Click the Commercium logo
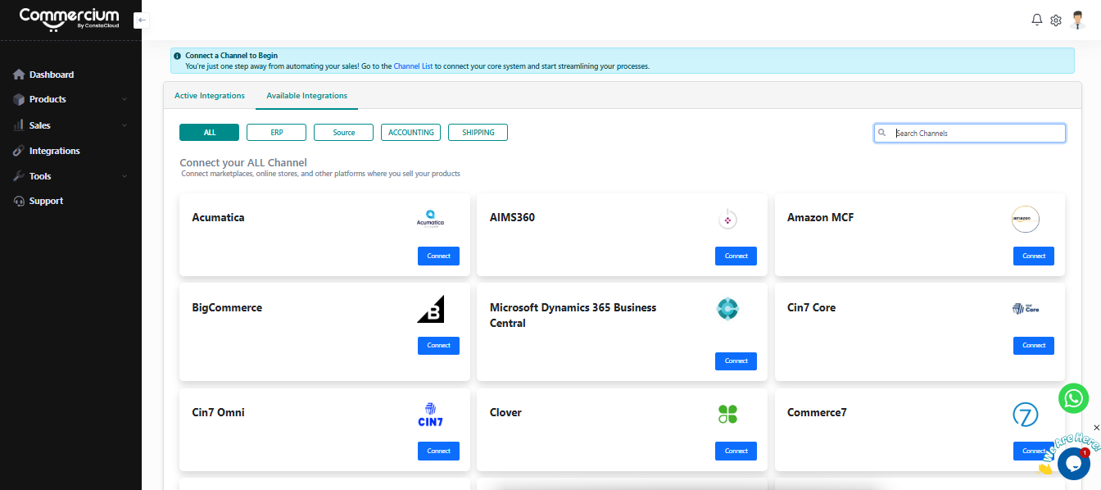The image size is (1101, 490). (69, 19)
